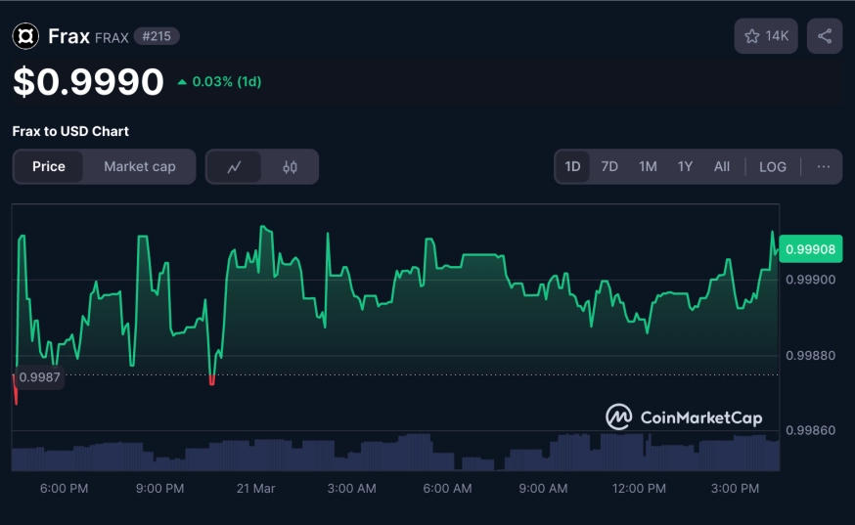Click the volume bars below the chart
This screenshot has width=855, height=525.
[x=391, y=454]
